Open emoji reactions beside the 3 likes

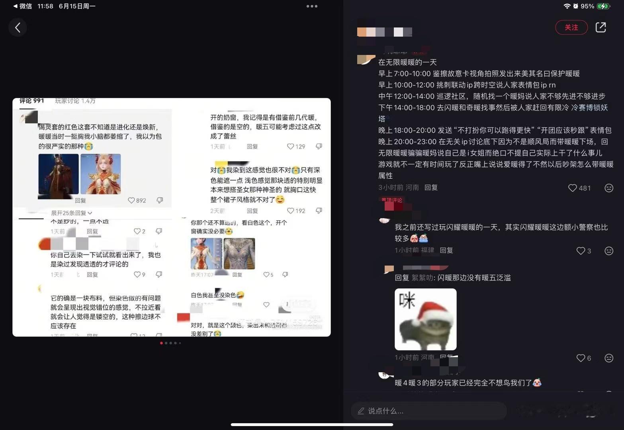tap(609, 251)
